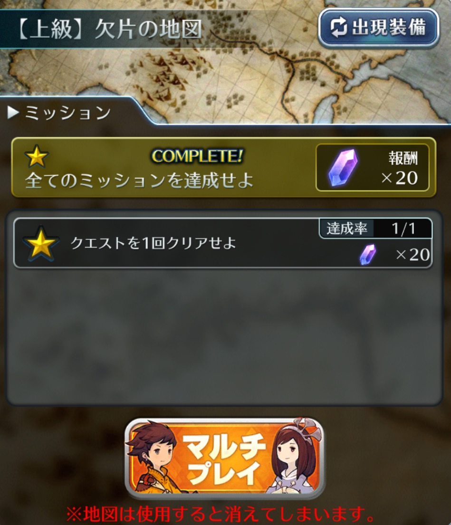The height and width of the screenshot is (525, 451).
Task: Open the 全てのミッションを達成せよ mission row
Action: (224, 167)
